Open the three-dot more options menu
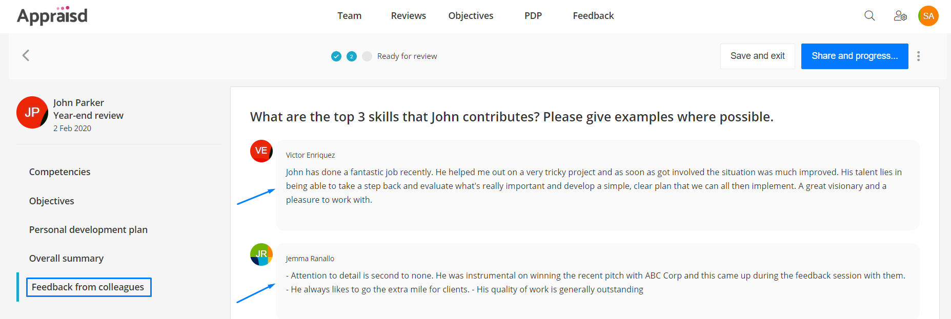The image size is (951, 319). coord(918,56)
